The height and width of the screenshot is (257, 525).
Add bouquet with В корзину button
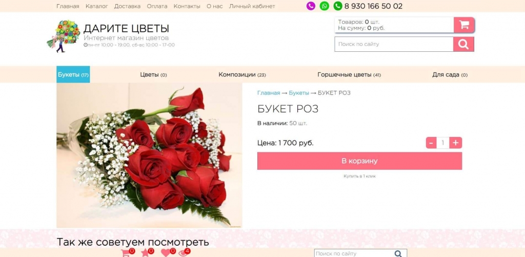359,161
